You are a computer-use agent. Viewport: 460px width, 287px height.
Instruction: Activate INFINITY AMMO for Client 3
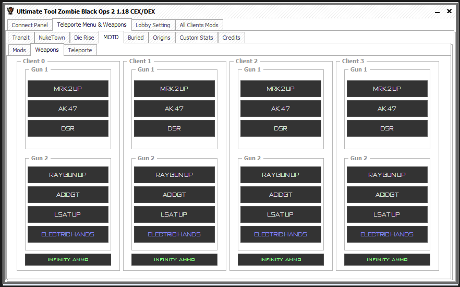tap(387, 259)
